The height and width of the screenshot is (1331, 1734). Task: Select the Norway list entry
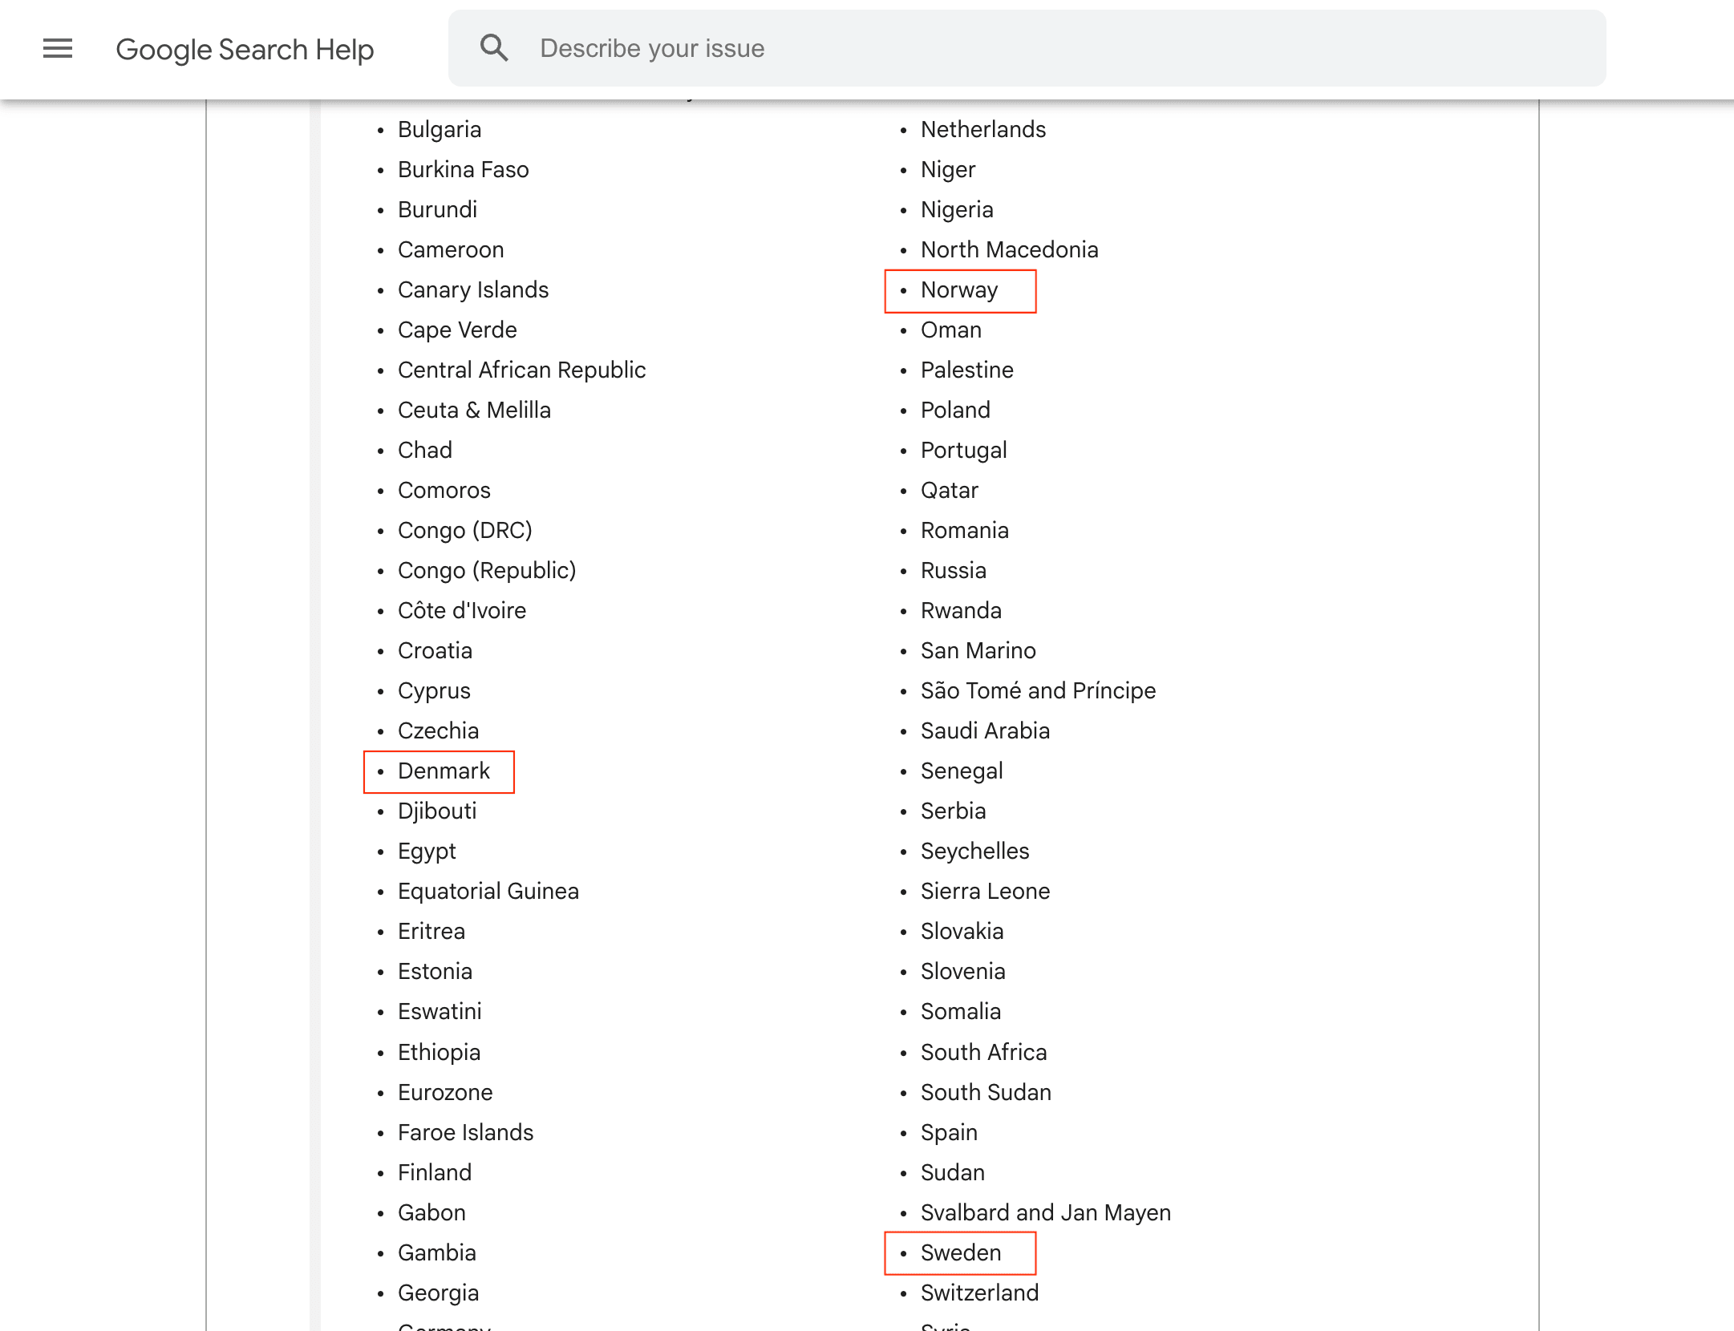[959, 289]
